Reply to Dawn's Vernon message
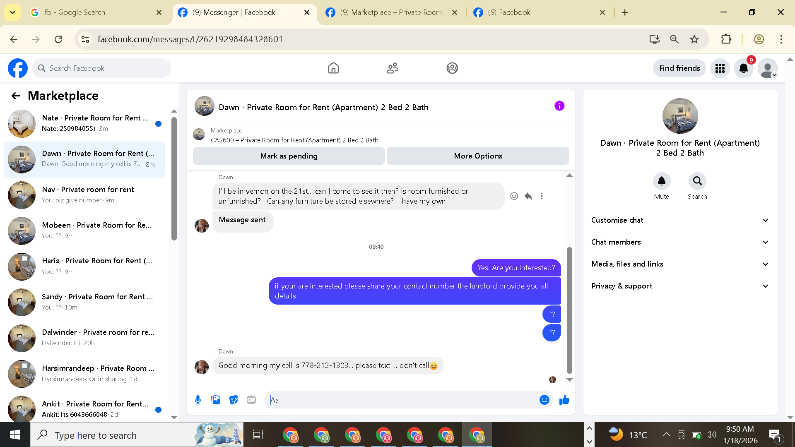 pyautogui.click(x=528, y=196)
